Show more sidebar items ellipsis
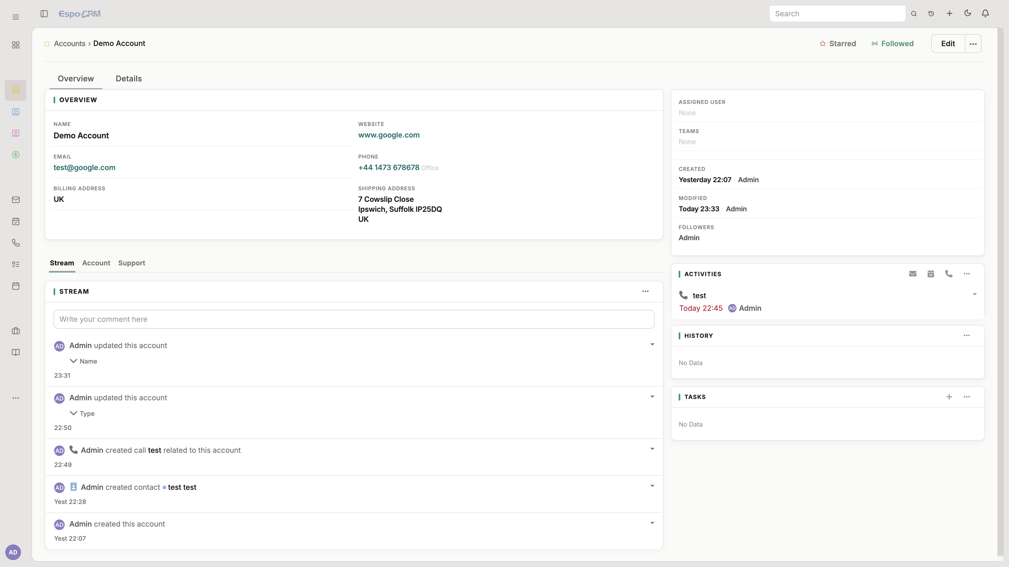This screenshot has height=567, width=1009. [x=16, y=398]
